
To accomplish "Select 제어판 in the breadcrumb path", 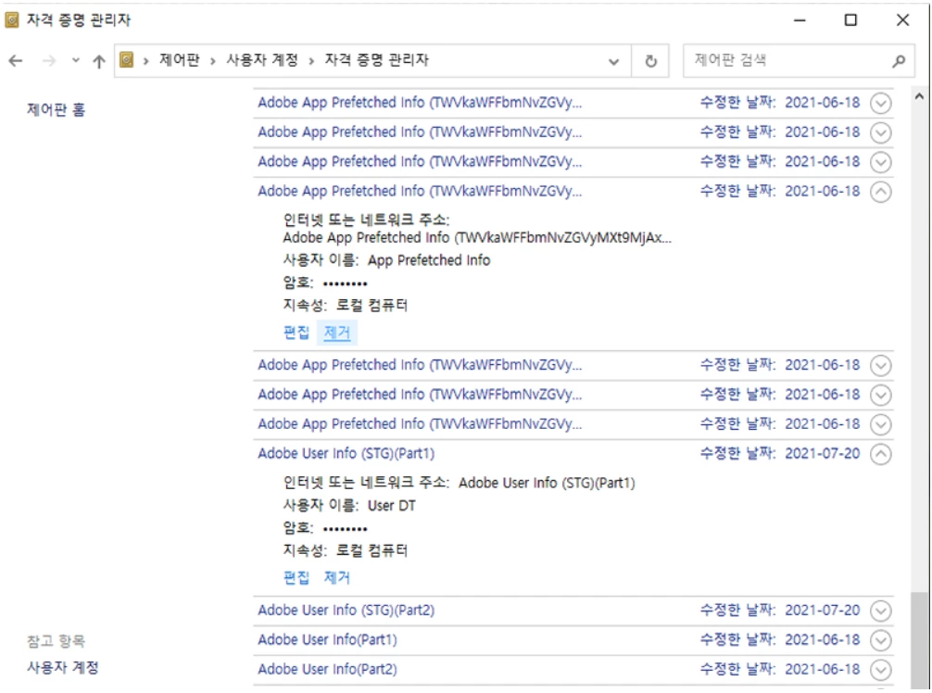I will 179,60.
